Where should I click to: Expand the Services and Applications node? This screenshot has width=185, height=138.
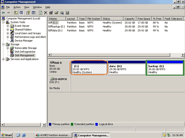click(3, 59)
